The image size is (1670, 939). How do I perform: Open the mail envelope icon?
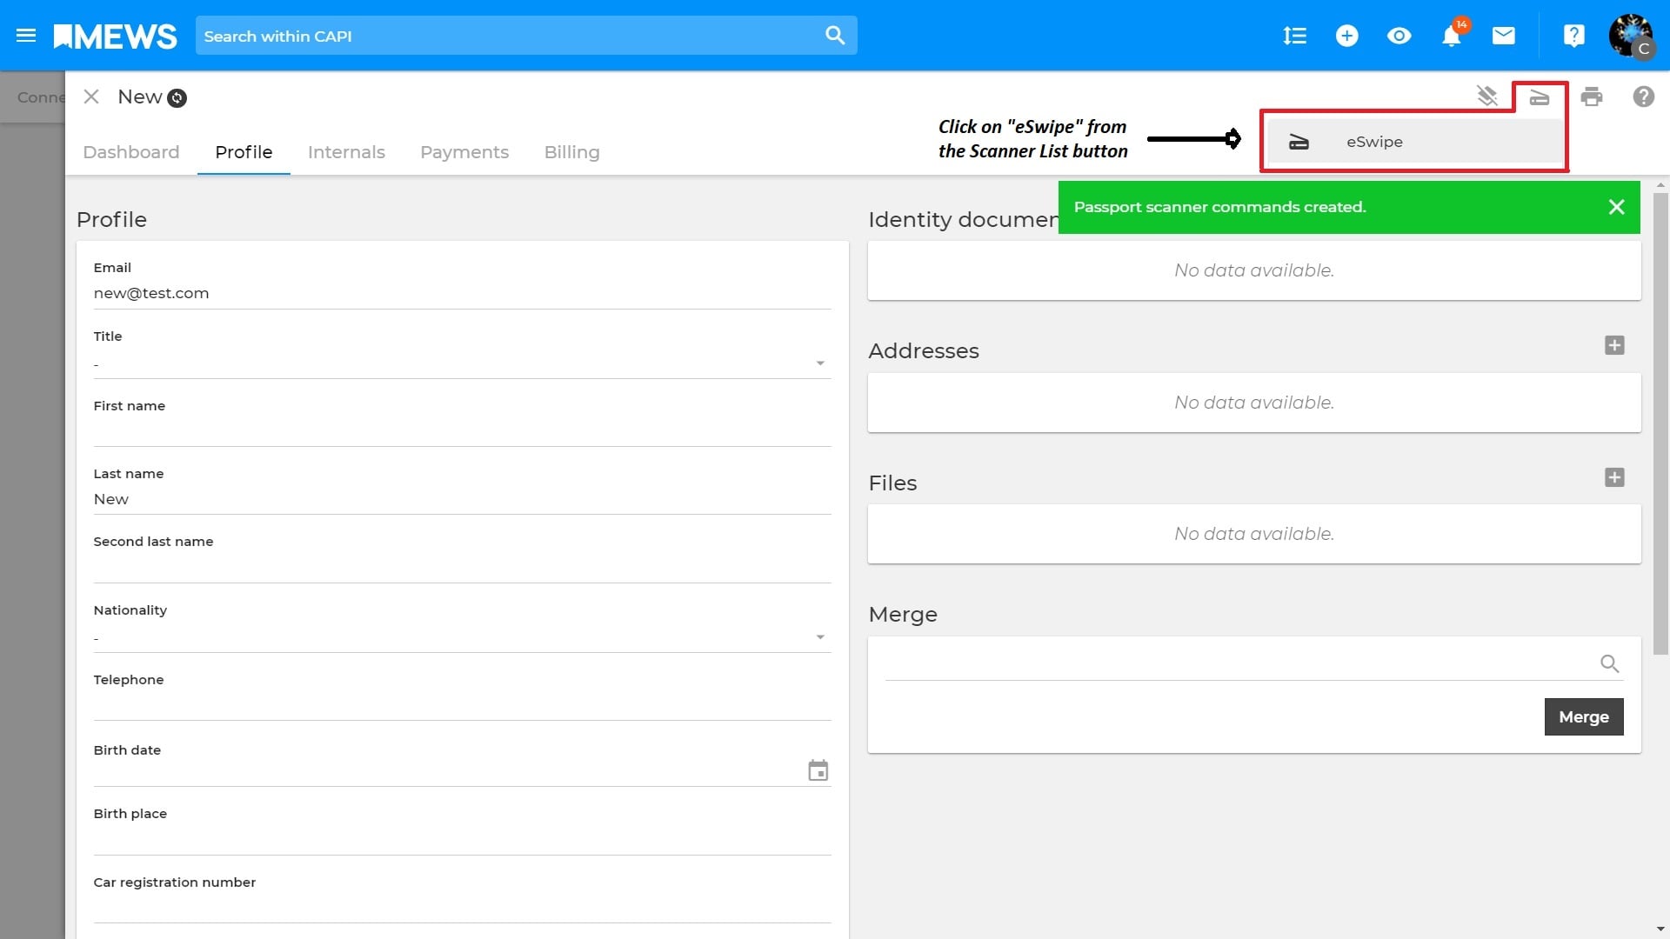coord(1503,36)
